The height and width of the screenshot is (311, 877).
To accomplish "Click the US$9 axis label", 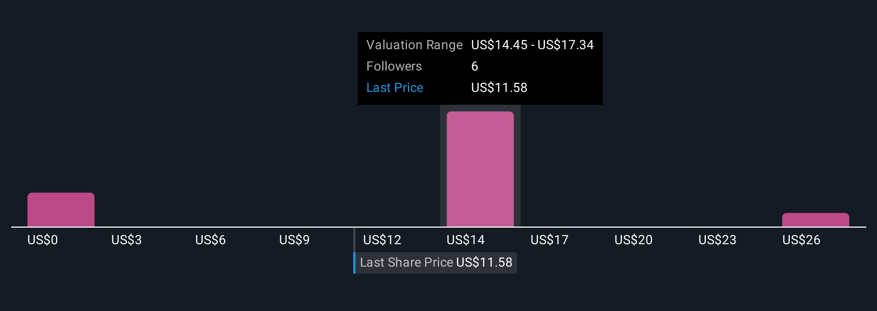I will 294,240.
